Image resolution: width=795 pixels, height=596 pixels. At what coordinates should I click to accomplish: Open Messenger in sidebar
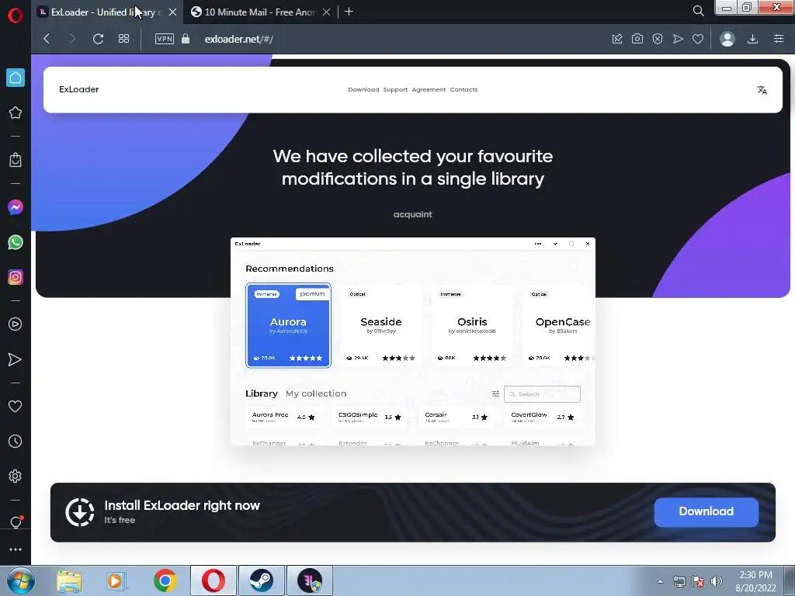tap(16, 207)
